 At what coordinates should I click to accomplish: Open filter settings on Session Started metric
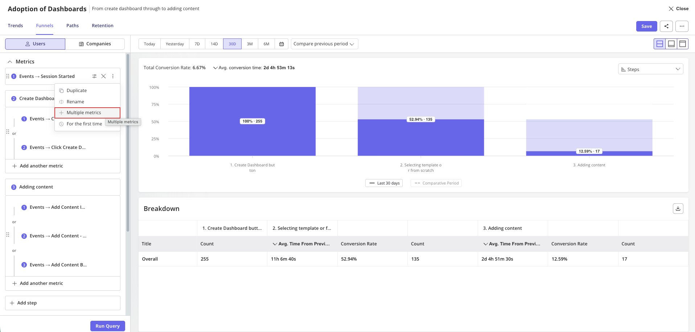click(x=94, y=76)
